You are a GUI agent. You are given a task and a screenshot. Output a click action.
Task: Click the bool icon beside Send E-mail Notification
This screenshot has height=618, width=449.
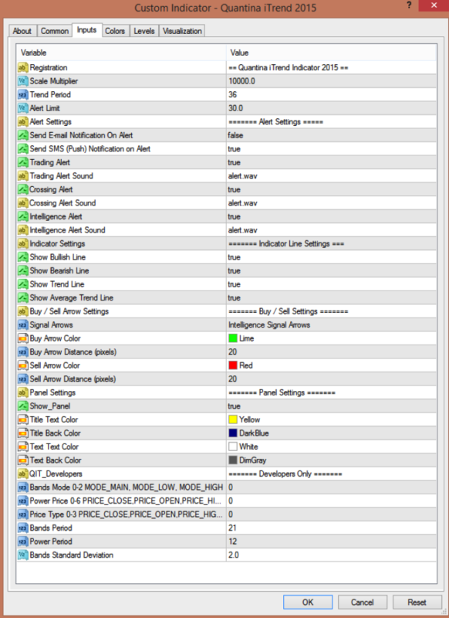coord(23,135)
